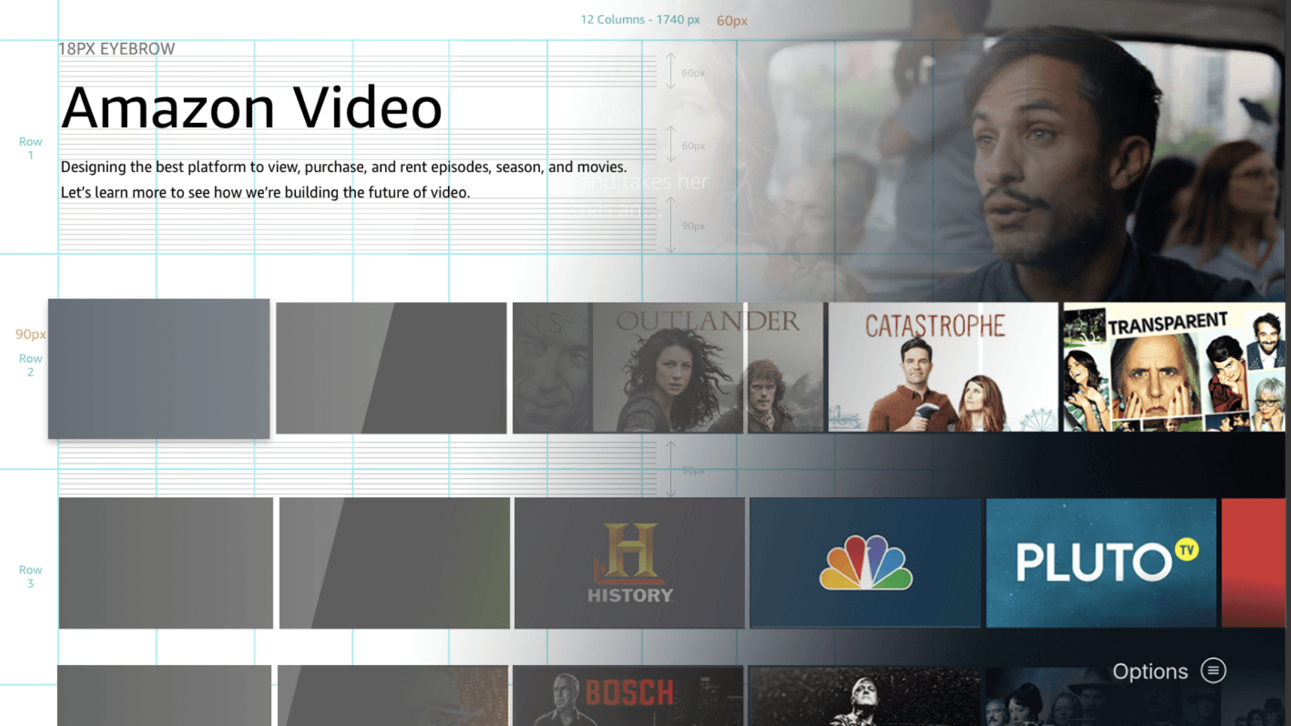Click 'Designing the best platform' description line
Image resolution: width=1291 pixels, height=726 pixels.
343,167
